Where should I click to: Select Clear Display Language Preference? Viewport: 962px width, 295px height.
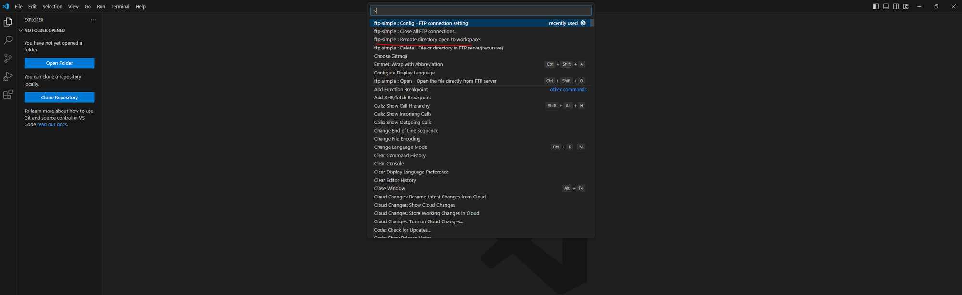[480, 172]
